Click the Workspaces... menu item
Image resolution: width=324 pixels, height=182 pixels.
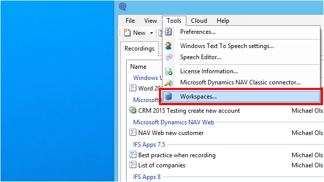click(x=241, y=97)
